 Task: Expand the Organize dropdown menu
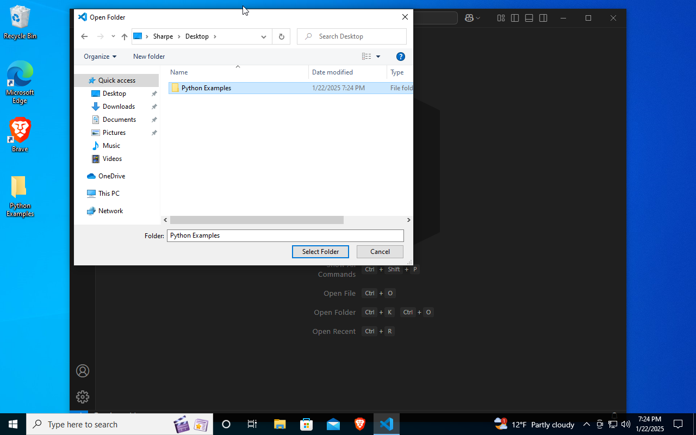[x=100, y=57]
